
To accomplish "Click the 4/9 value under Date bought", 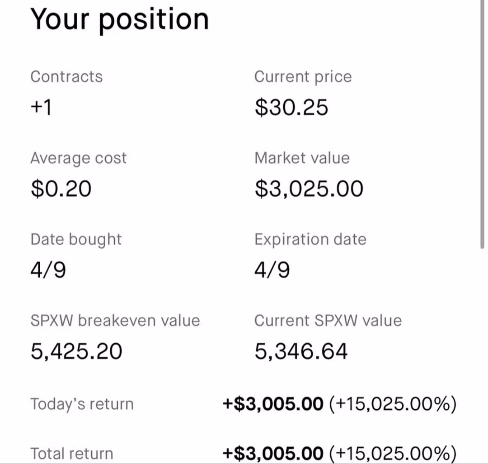I will pyautogui.click(x=48, y=270).
